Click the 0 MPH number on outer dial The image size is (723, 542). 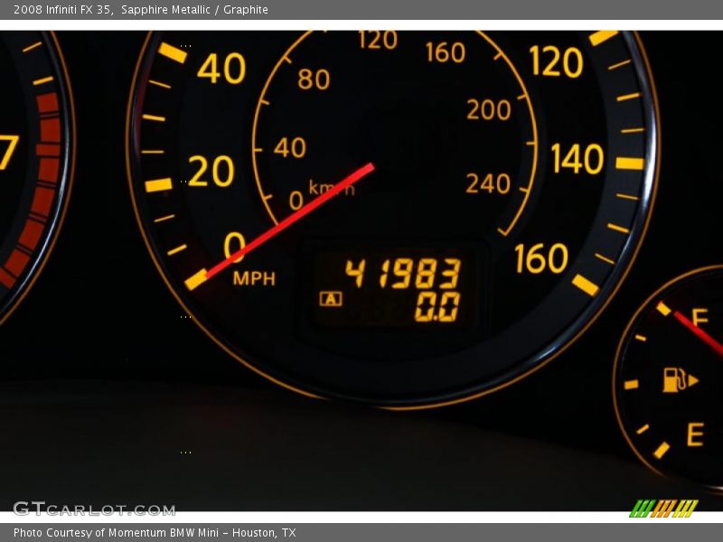(x=234, y=247)
